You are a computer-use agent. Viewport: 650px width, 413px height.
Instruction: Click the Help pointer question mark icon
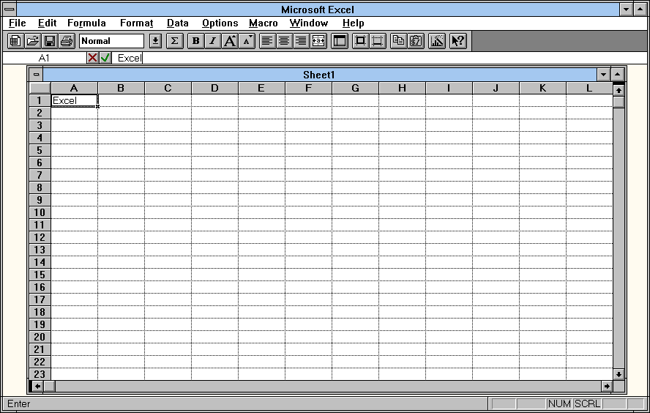pyautogui.click(x=458, y=40)
